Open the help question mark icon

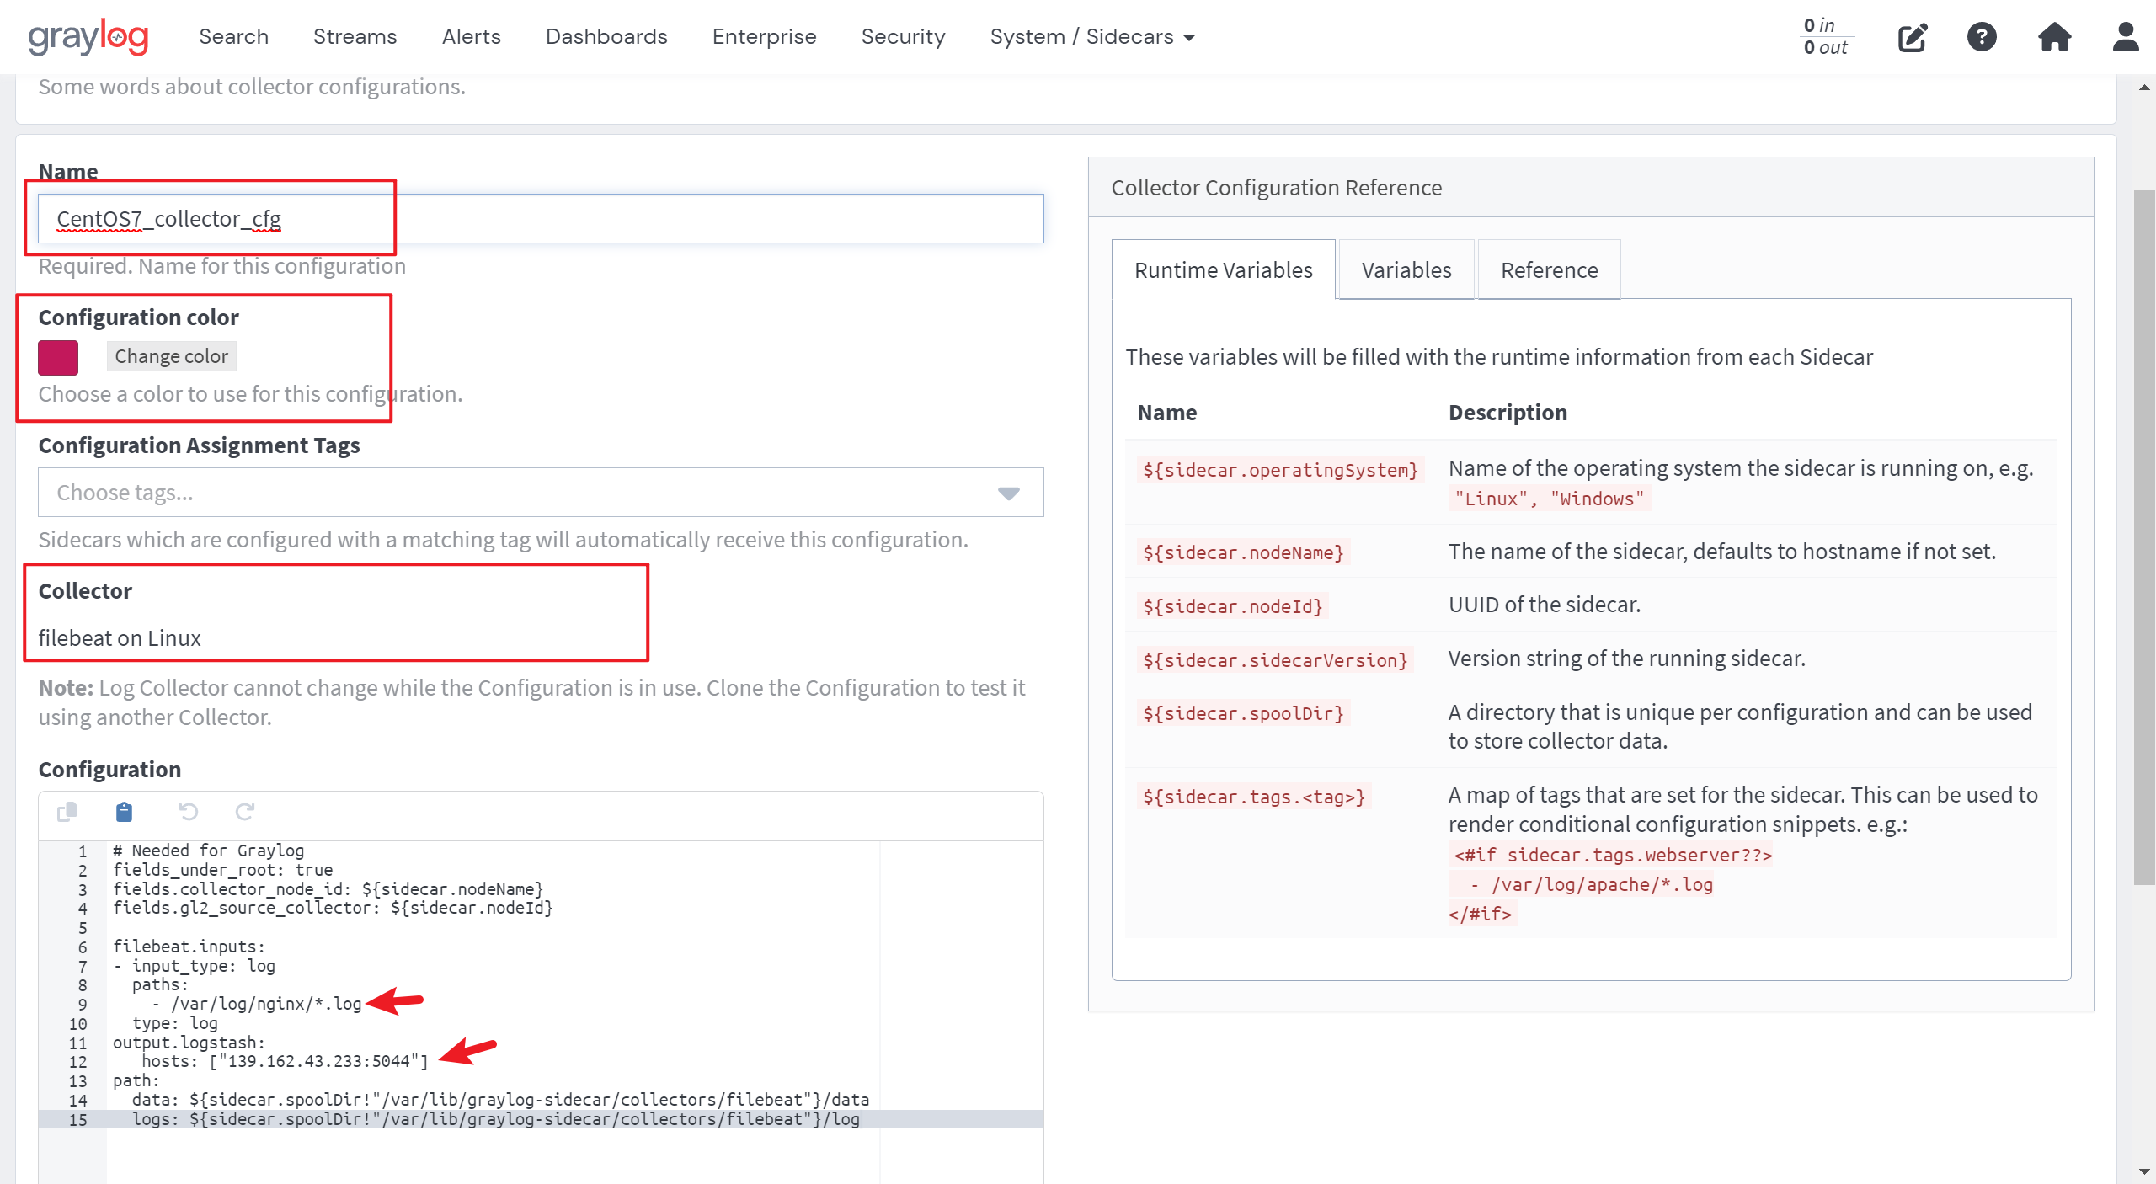tap(1982, 37)
